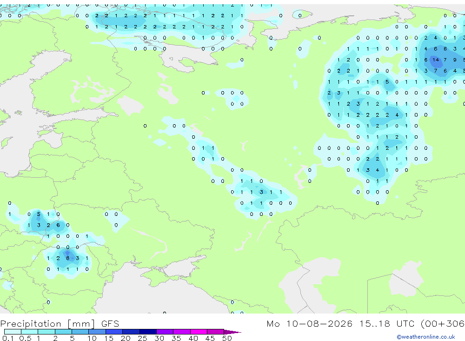
Task: Select the legend swatch between 5 and 10
Action: [x=80, y=332]
